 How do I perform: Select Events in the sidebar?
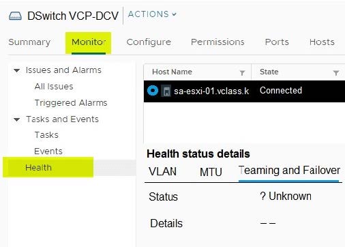coord(48,151)
